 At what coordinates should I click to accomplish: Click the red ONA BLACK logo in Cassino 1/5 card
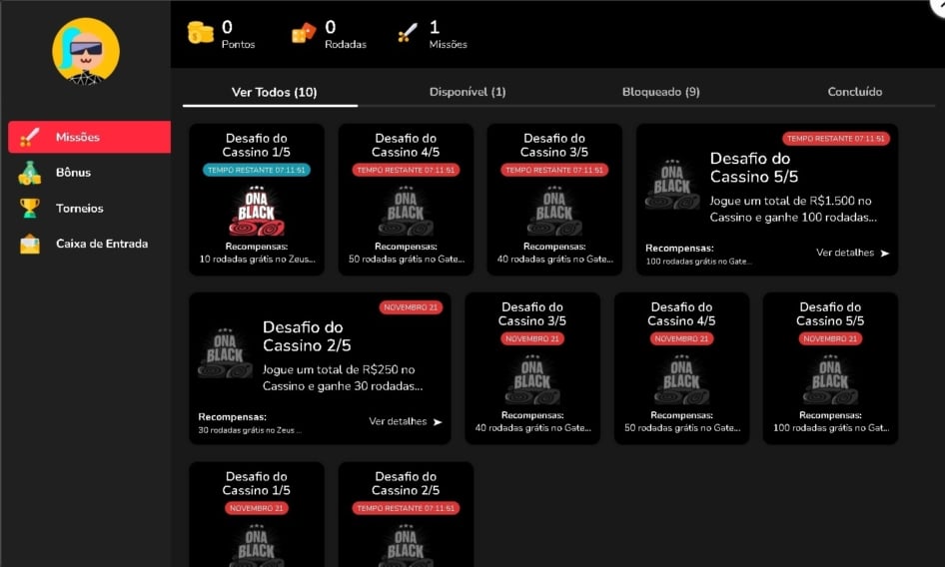[257, 211]
